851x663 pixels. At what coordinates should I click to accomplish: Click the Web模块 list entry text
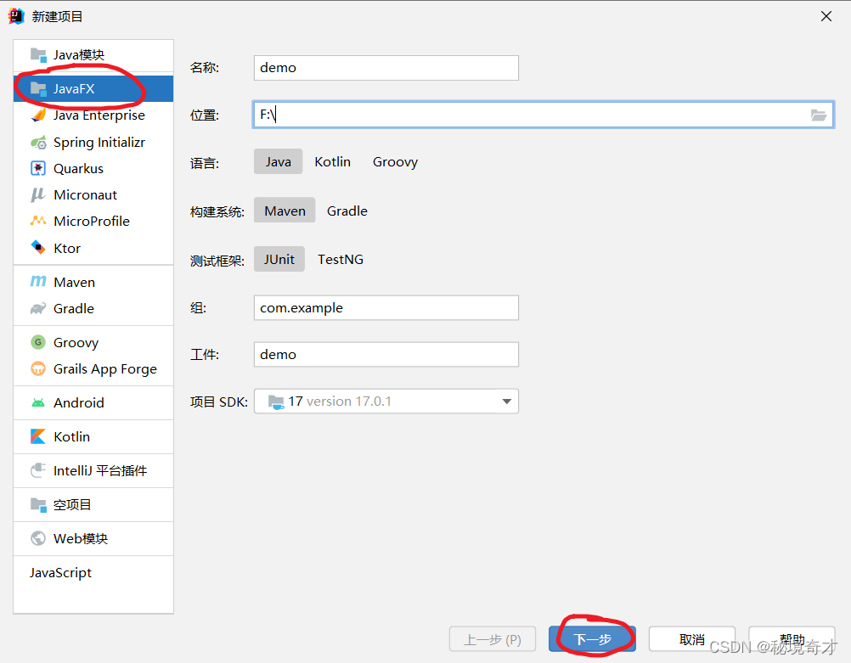[81, 538]
